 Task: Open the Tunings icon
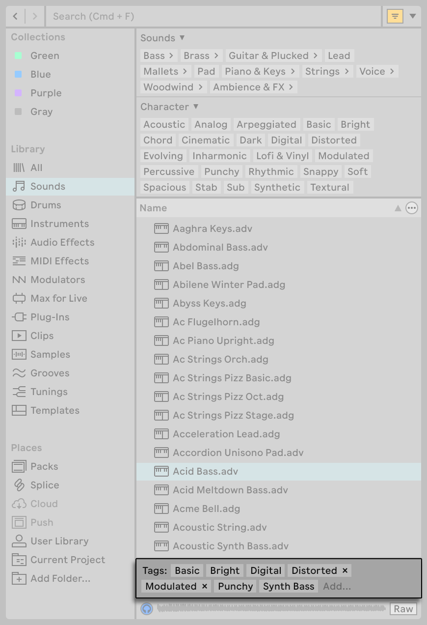[19, 392]
